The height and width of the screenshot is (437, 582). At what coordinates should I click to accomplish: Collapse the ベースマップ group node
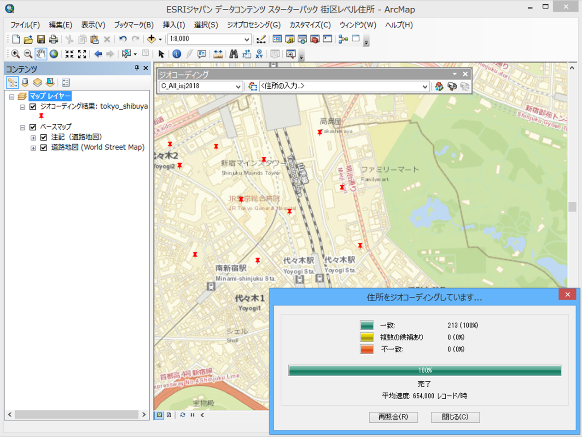click(22, 127)
